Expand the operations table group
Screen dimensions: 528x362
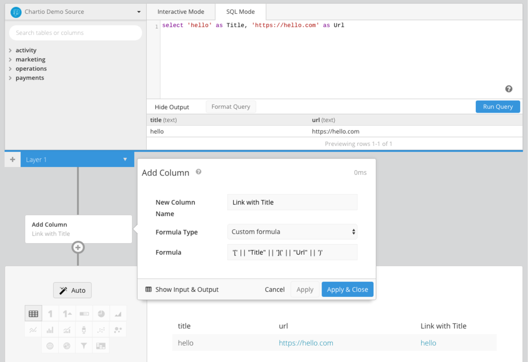point(10,69)
